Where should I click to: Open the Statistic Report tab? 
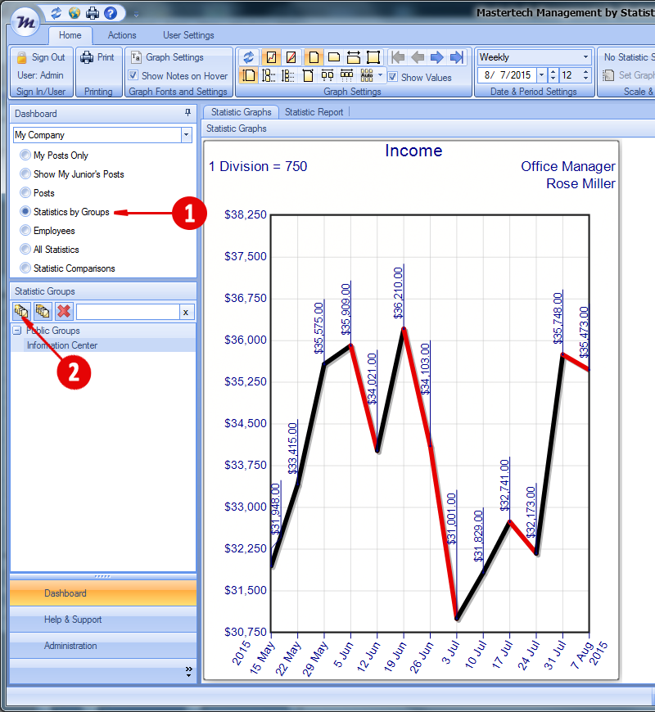click(314, 111)
